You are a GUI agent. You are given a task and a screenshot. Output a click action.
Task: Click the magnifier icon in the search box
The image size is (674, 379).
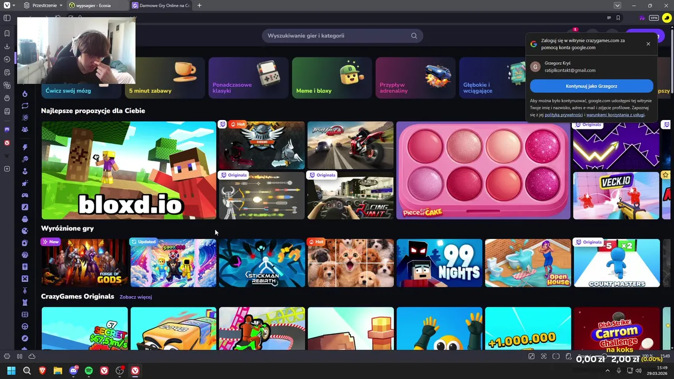point(414,36)
